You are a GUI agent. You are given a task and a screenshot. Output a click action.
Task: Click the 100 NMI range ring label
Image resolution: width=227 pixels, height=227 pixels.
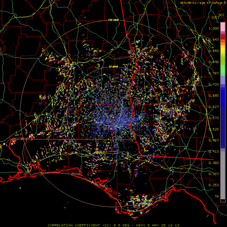click(x=113, y=20)
